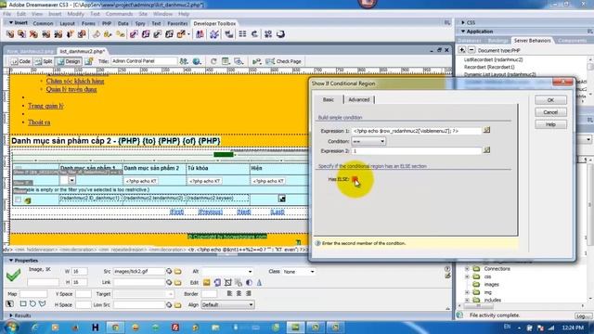
Task: Click browse folder icon next to Src
Action: point(177,272)
